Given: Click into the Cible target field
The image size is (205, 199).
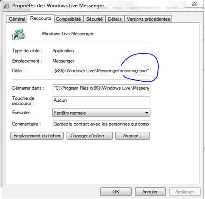Looking at the screenshot, I should [101, 71].
